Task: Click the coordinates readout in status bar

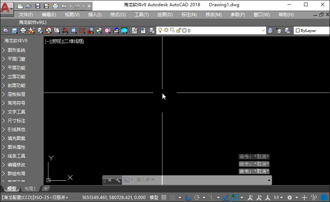Action: point(114,198)
